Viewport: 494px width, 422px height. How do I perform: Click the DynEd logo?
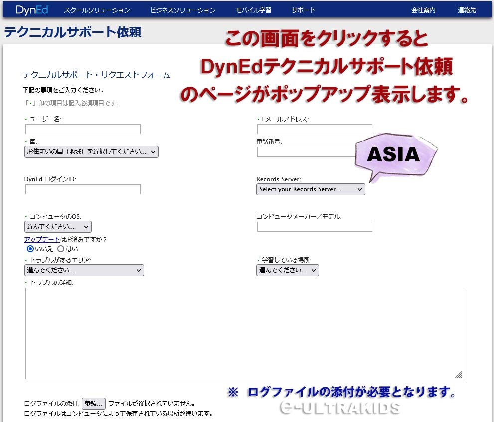pyautogui.click(x=32, y=10)
